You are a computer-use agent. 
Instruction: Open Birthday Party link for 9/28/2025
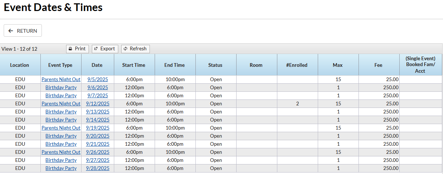click(x=61, y=168)
